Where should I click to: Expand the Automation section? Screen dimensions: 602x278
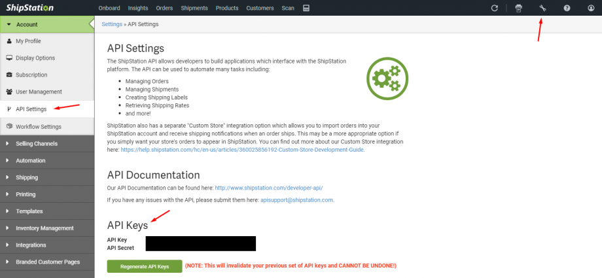(30, 160)
